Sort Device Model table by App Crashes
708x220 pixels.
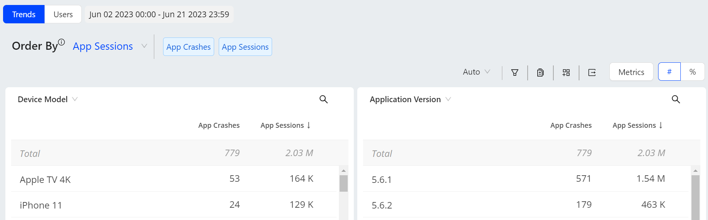pos(219,125)
